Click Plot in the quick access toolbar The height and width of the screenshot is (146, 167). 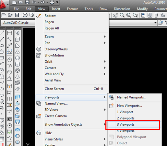(52, 2)
